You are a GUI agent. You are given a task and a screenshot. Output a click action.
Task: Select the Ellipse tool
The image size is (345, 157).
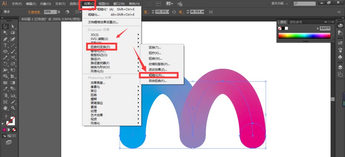click(5, 51)
